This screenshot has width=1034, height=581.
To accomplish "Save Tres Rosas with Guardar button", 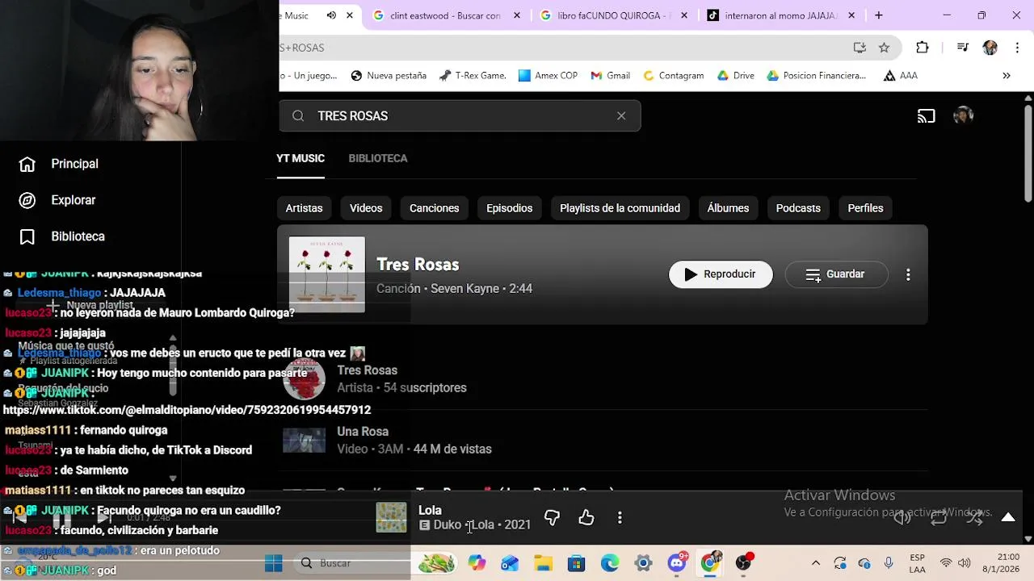I will tap(836, 274).
